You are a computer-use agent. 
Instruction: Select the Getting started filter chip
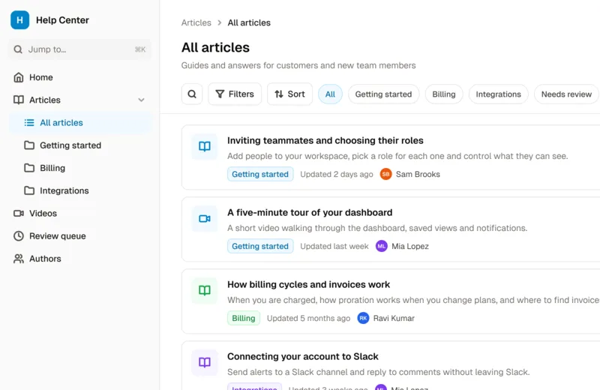pyautogui.click(x=383, y=94)
